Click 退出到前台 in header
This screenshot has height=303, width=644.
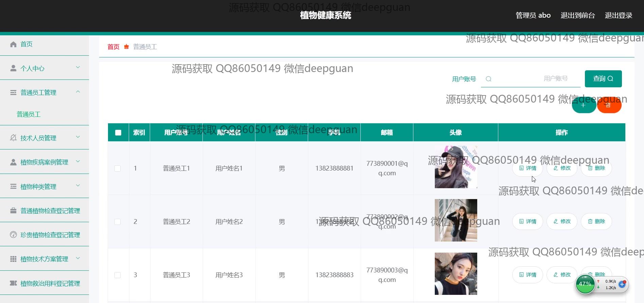pos(578,15)
